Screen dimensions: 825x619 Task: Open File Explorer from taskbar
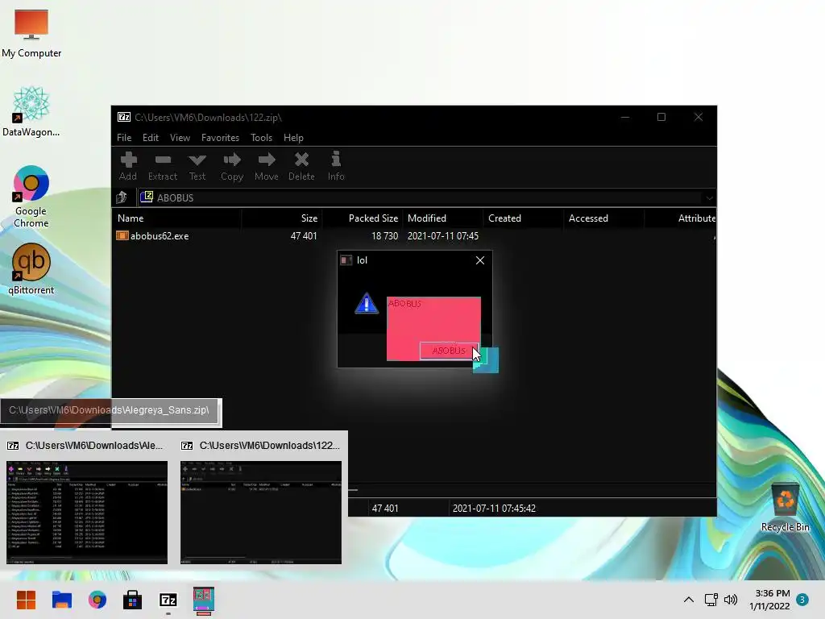pos(61,600)
